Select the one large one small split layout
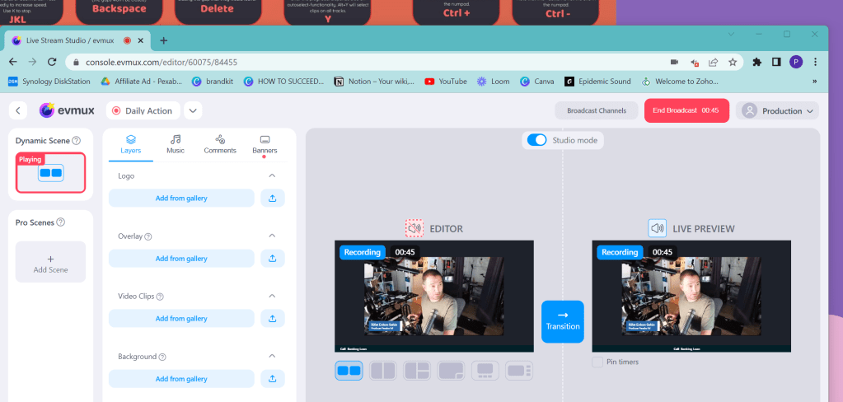Viewport: 843px width, 402px height. 383,371
